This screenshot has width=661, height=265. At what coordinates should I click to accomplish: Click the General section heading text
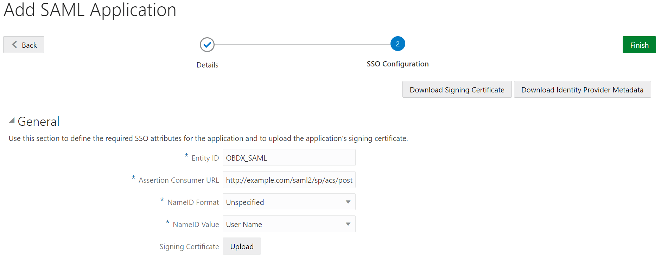click(x=39, y=122)
